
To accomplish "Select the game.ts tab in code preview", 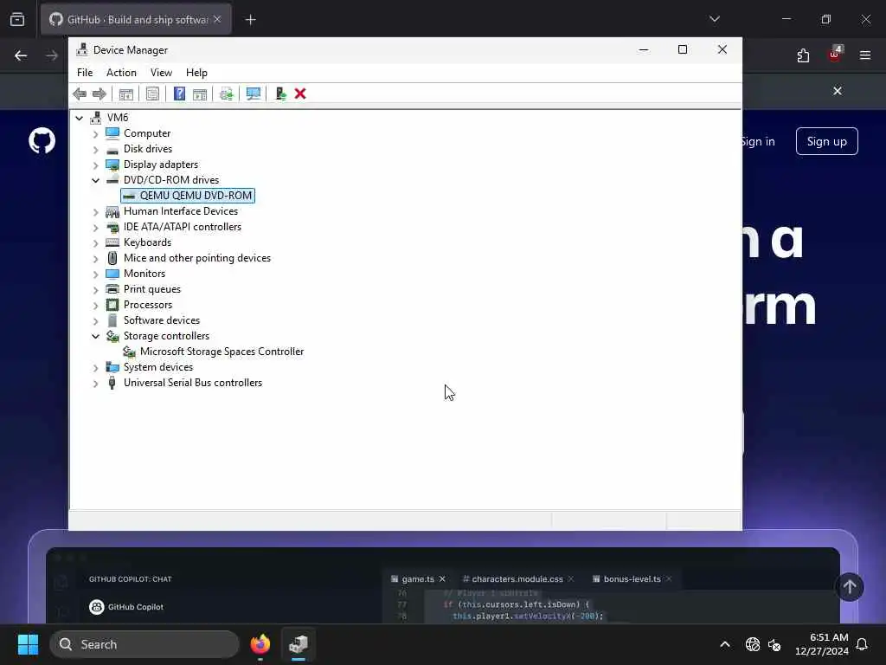I will point(418,579).
